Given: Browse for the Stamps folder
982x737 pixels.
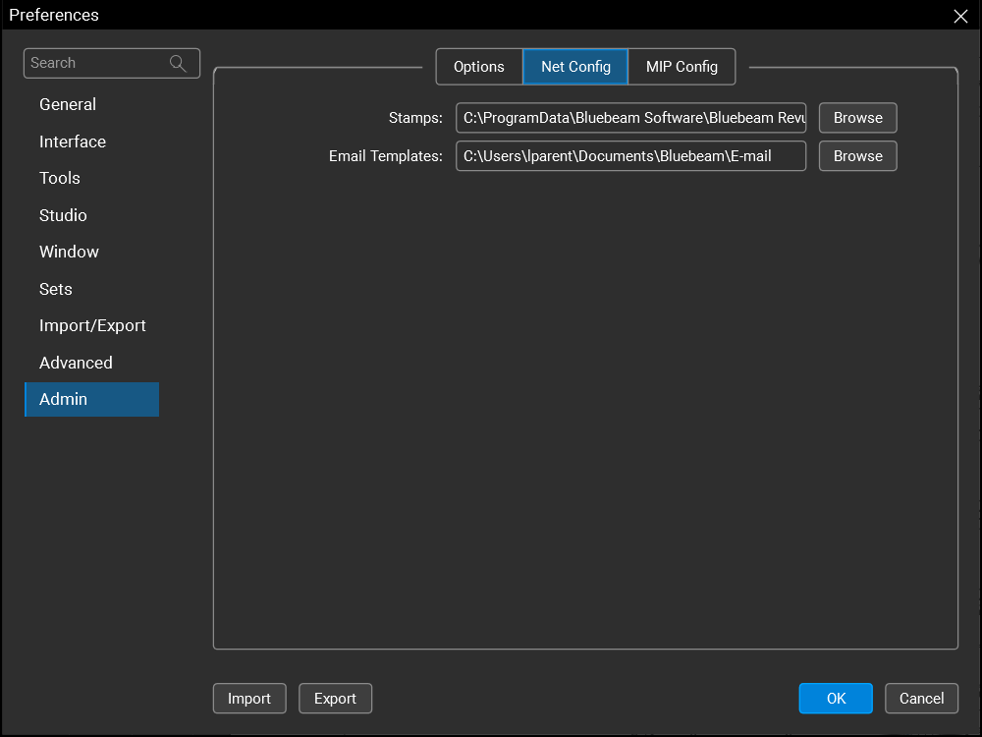Looking at the screenshot, I should click(857, 118).
